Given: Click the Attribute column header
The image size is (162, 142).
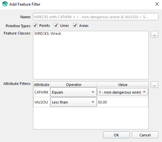Looking at the screenshot, I should [x=42, y=85].
